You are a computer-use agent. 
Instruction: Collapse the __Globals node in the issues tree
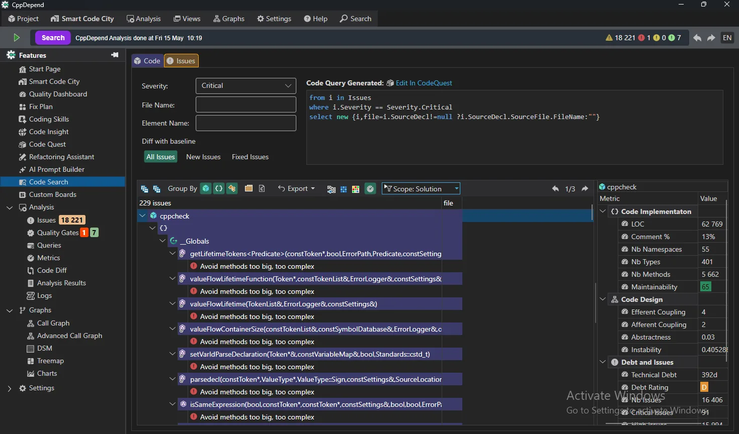coord(162,241)
